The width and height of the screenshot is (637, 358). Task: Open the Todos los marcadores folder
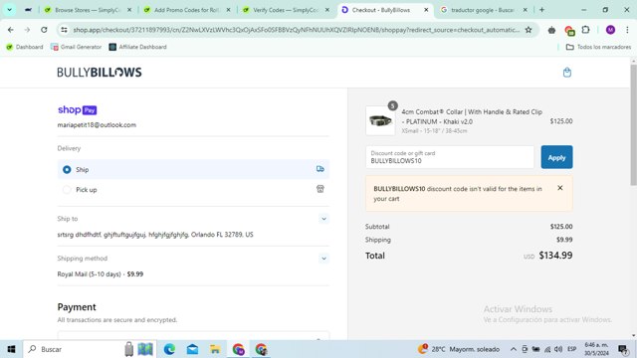coord(599,47)
